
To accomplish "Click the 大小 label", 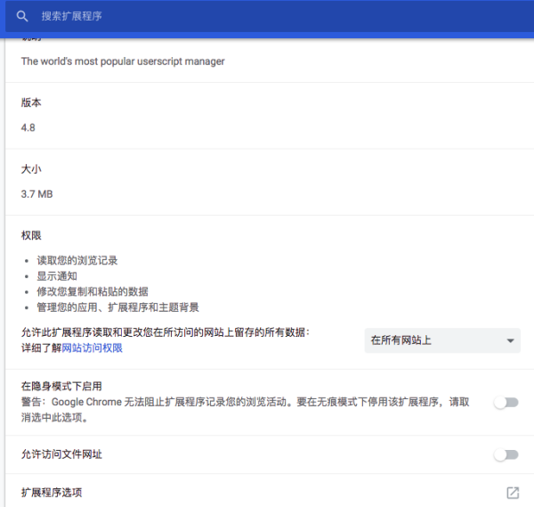I will [31, 169].
